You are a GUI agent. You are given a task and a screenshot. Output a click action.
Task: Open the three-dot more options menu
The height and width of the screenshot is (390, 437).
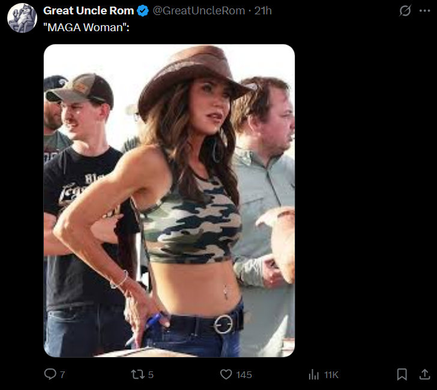point(424,11)
